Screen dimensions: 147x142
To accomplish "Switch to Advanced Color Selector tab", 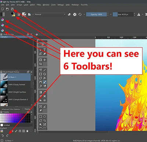I will tap(11, 109).
